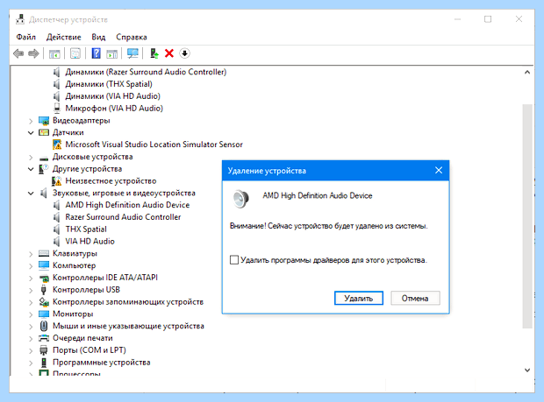Screen dimensions: 544x402
Task: Click the vertical scrollbar thumb of the device list
Action: (527, 216)
